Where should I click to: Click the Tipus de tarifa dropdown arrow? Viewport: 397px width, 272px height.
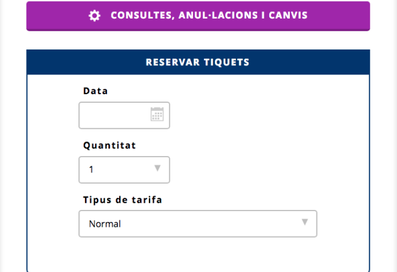[305, 222]
